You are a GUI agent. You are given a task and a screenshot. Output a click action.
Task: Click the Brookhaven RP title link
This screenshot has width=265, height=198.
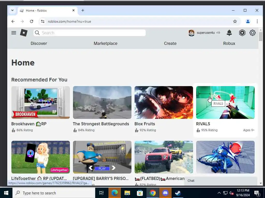point(29,124)
